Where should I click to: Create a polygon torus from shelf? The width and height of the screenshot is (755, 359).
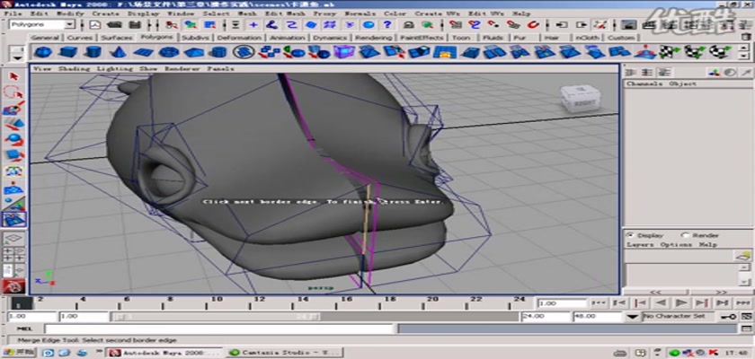(x=169, y=51)
